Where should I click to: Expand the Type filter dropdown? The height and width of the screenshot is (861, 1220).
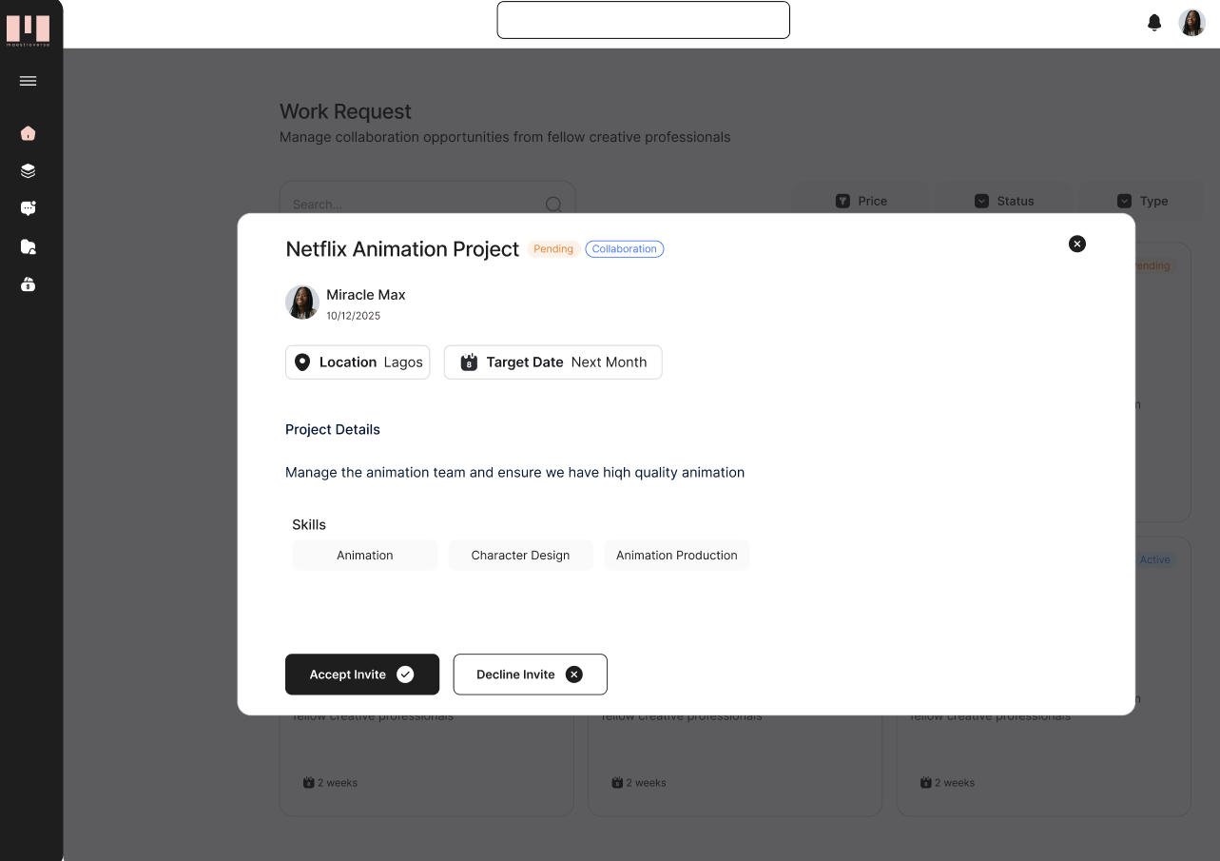[x=1140, y=201]
